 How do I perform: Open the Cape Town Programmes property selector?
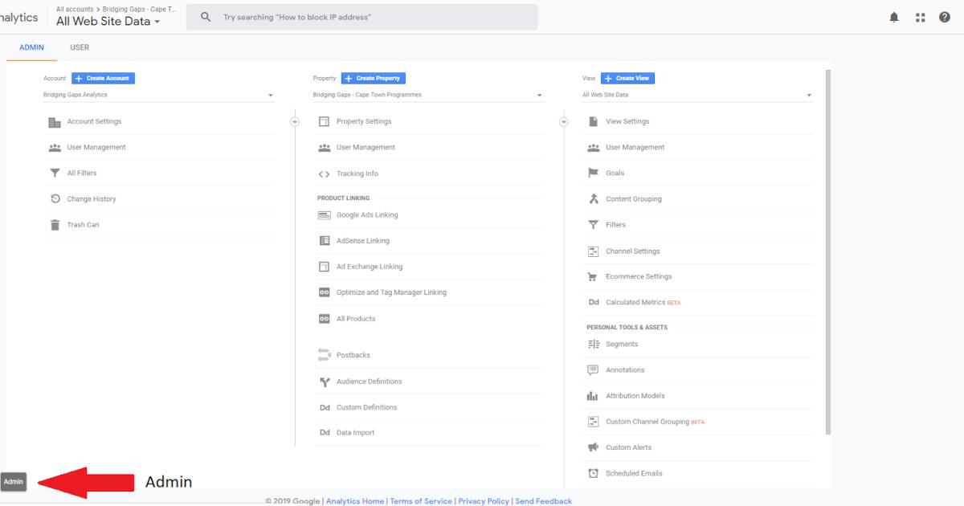(x=426, y=94)
